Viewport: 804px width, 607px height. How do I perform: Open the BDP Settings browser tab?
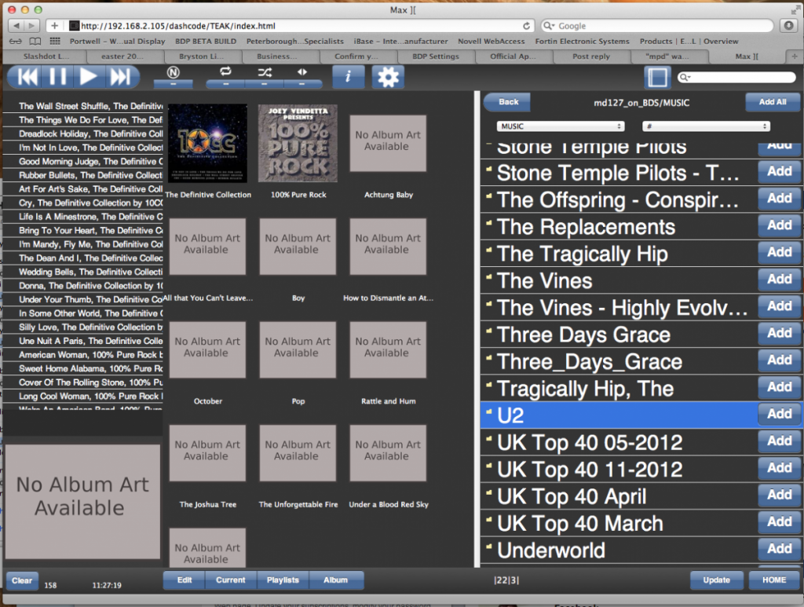tap(436, 57)
